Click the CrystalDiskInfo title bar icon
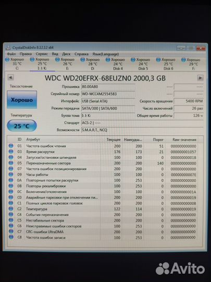 (x=8, y=48)
